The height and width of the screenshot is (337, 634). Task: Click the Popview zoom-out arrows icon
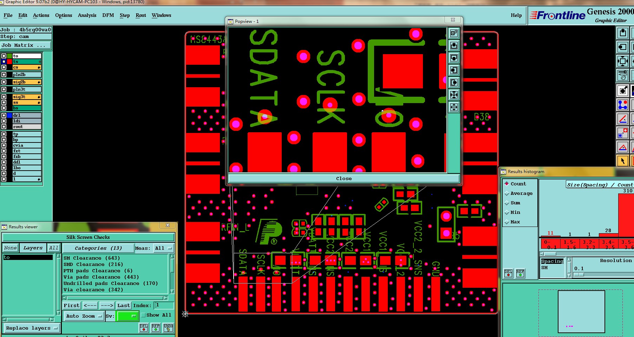click(x=454, y=107)
